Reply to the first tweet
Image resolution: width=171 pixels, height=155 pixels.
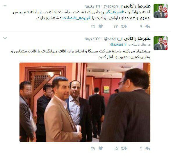[147, 26]
